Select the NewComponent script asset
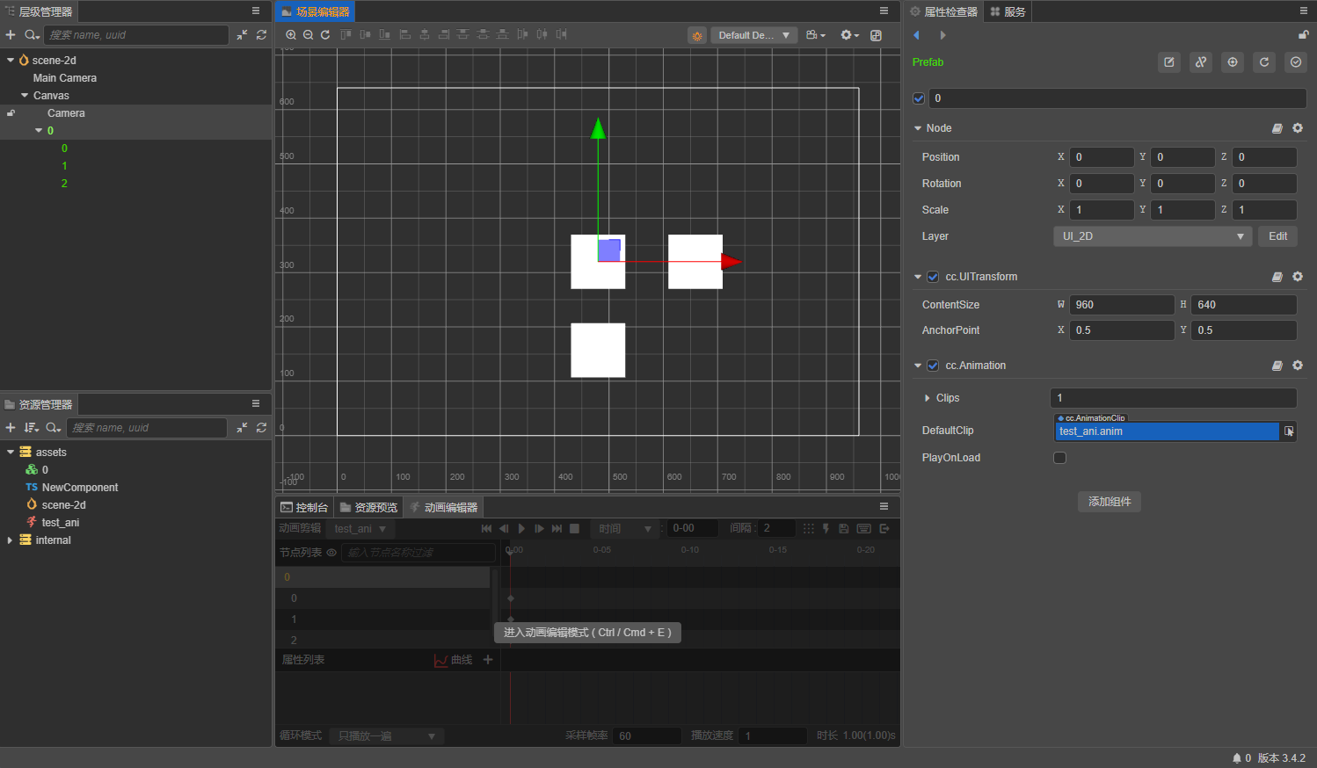 80,488
